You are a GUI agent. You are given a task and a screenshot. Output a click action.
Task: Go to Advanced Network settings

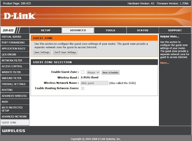click(x=15, y=116)
